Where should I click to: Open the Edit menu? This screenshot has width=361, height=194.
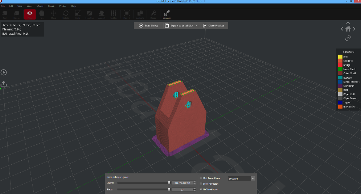(x=11, y=6)
